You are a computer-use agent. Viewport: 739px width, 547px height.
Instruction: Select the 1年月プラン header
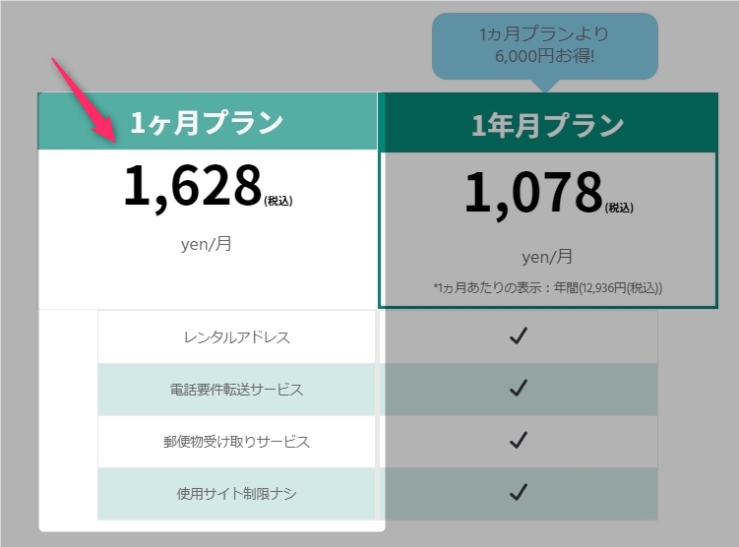[548, 123]
